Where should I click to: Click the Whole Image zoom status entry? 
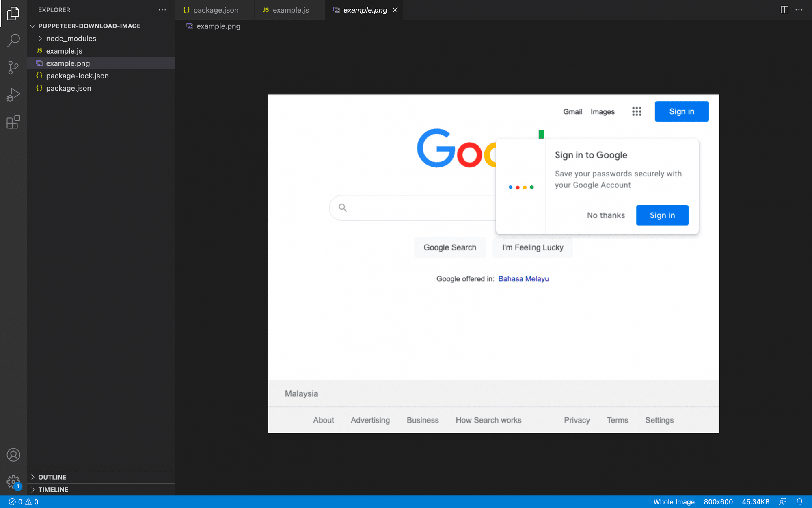pyautogui.click(x=674, y=502)
